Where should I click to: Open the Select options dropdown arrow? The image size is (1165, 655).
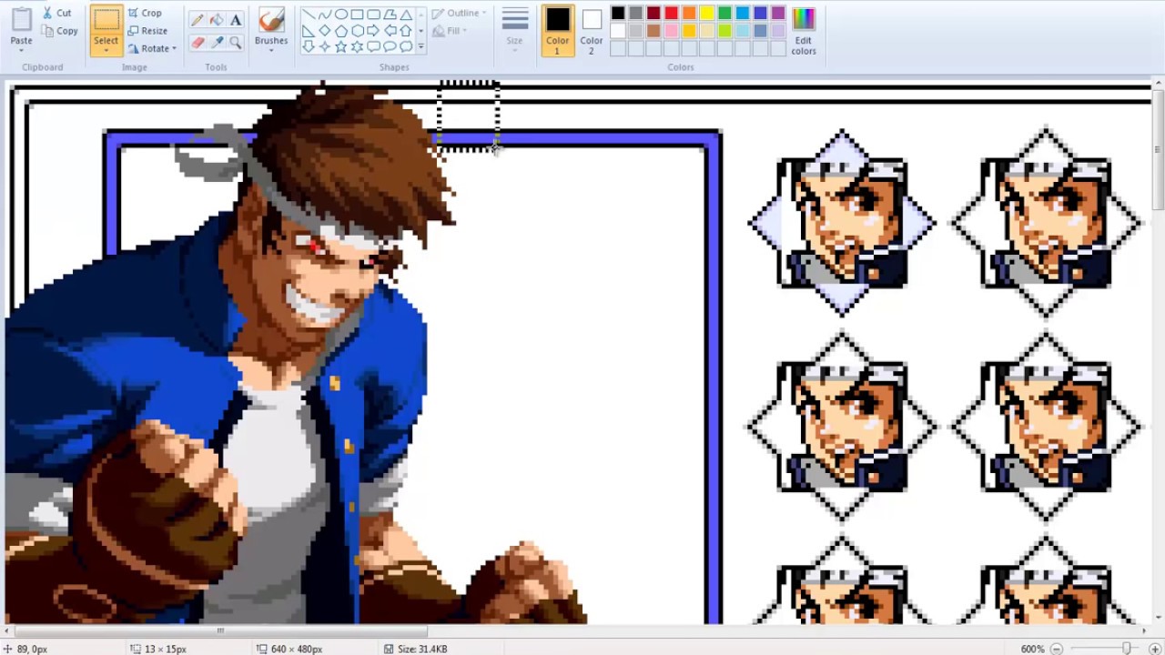[x=106, y=51]
